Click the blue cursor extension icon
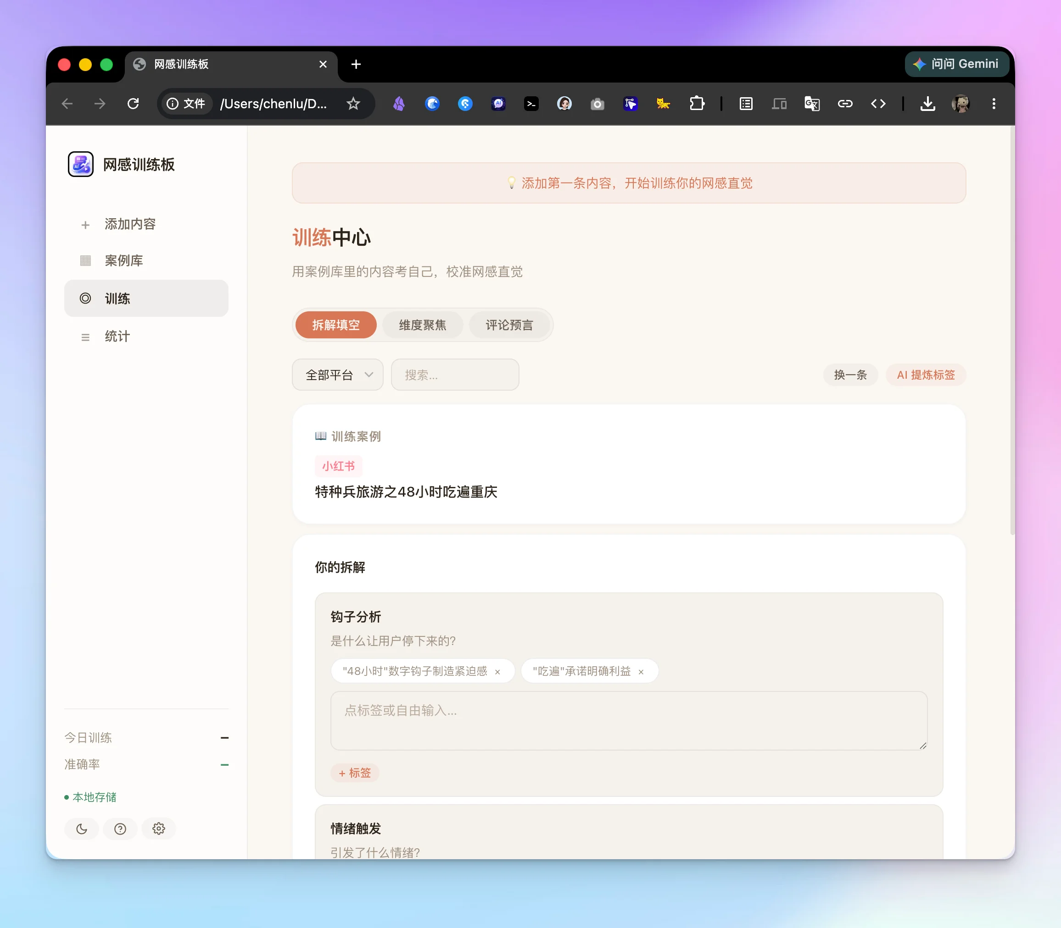Viewport: 1061px width, 928px height. click(x=630, y=104)
